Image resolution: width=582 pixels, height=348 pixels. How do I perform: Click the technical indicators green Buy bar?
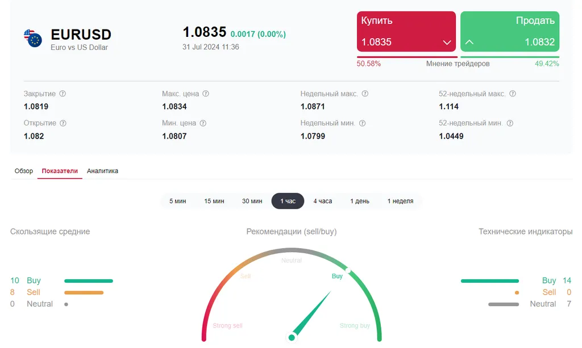490,281
